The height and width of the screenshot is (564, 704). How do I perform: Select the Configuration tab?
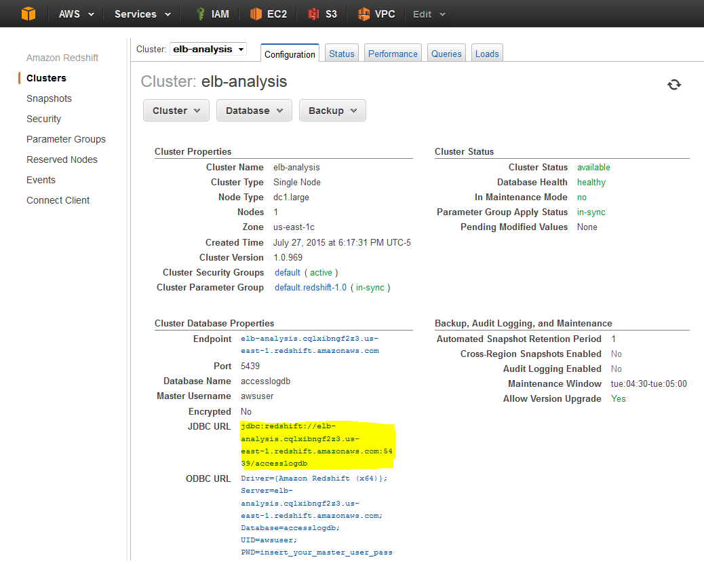[x=290, y=54]
